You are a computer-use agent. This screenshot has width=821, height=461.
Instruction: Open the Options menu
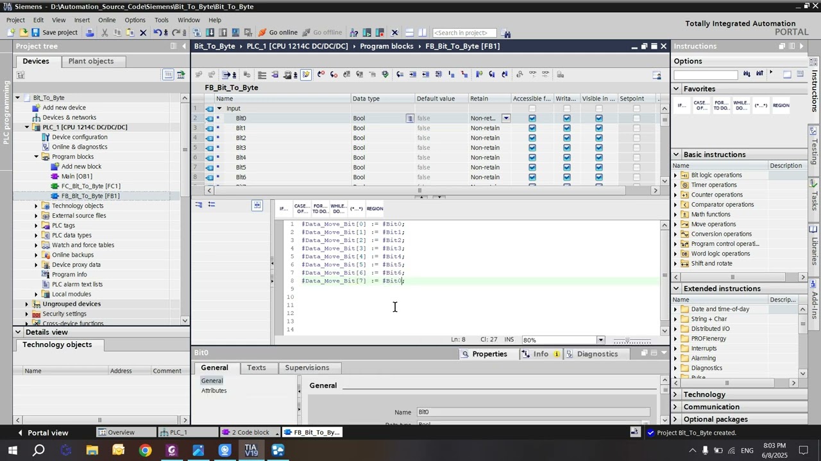(135, 20)
